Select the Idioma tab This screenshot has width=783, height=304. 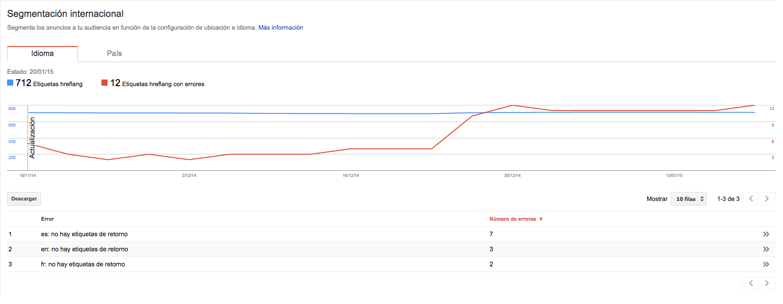pyautogui.click(x=42, y=54)
